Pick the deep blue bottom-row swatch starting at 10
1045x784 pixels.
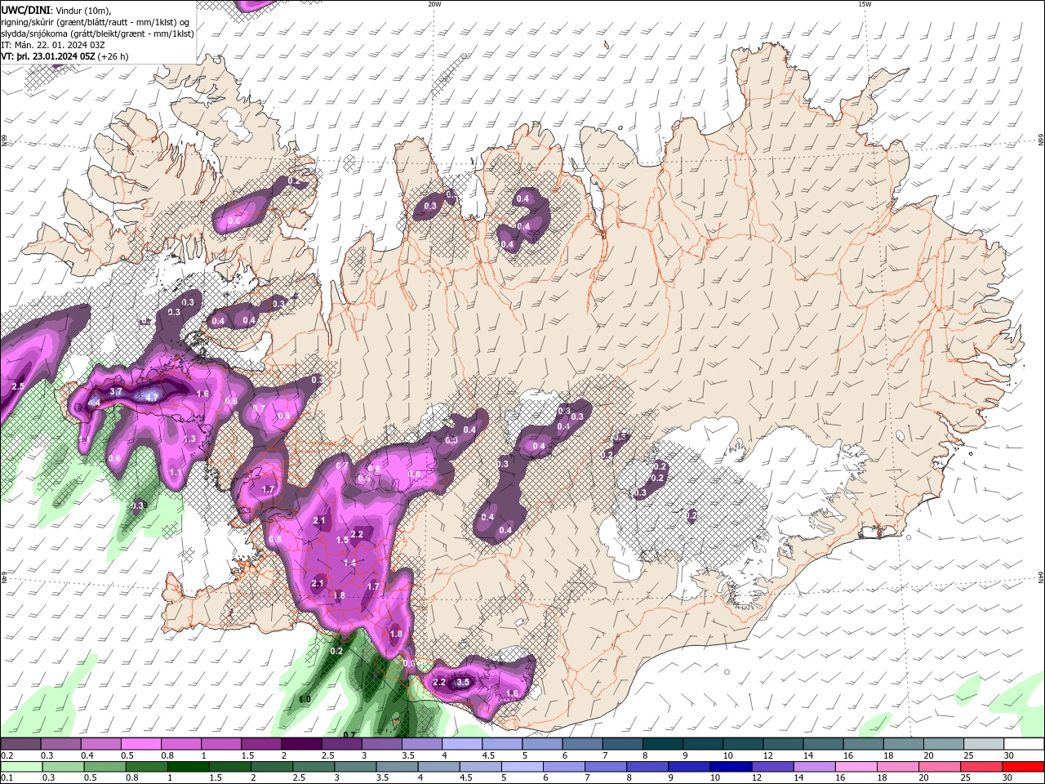click(731, 767)
